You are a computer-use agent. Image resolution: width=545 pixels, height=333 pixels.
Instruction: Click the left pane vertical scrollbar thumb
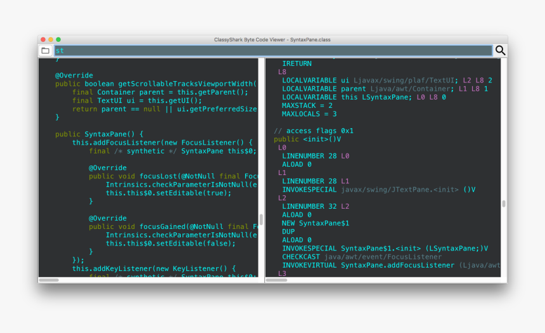(260, 219)
